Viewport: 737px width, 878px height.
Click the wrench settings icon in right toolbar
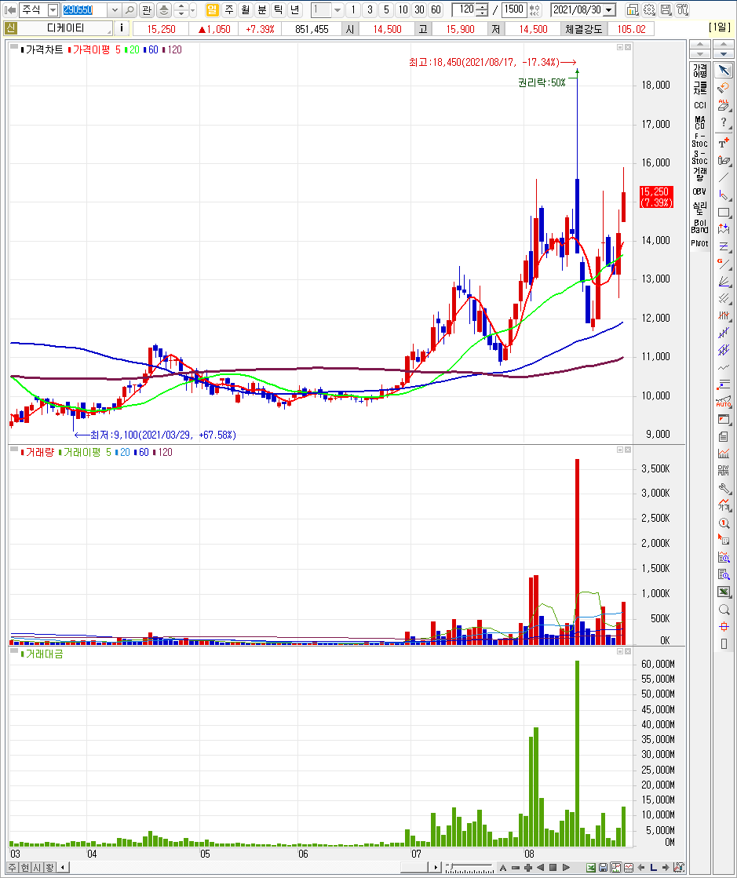click(724, 488)
